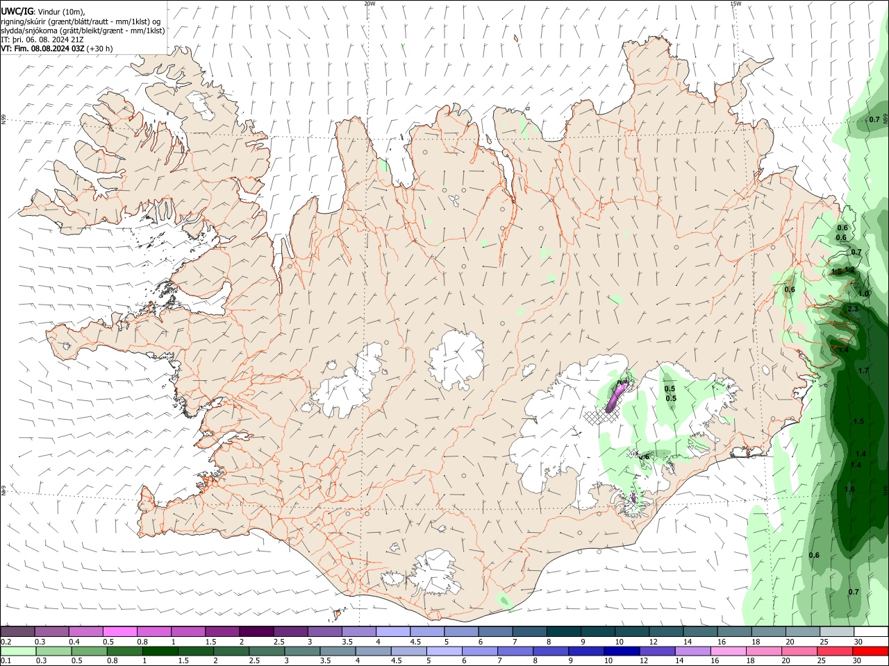Select the '12' label in the lower legend row
Viewport: 889px width, 666px height.
[643, 661]
